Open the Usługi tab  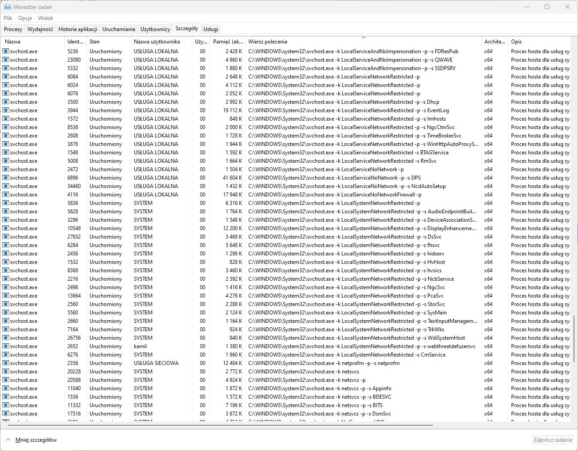coord(211,29)
